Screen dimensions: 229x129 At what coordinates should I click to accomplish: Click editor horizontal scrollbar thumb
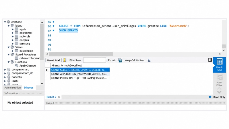point(81,54)
